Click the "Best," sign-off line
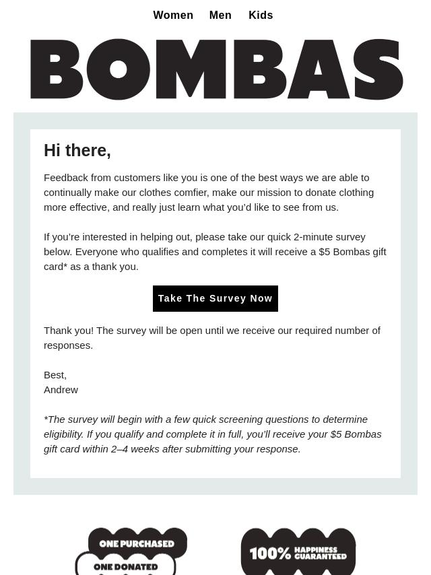Viewport: 431px width, 575px height. pos(55,374)
